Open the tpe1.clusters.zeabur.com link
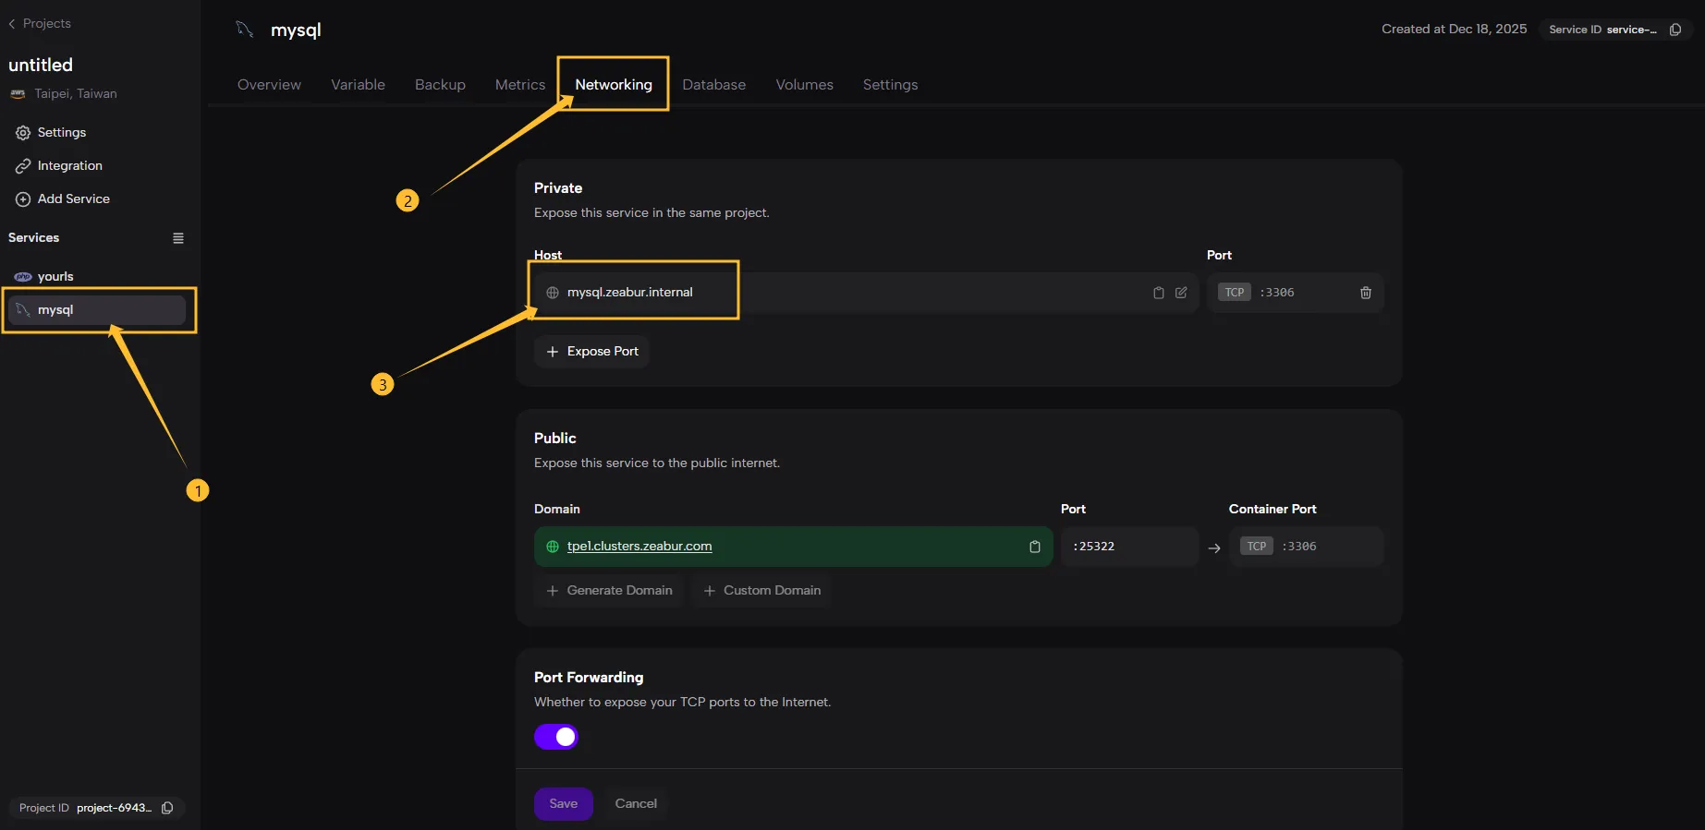The height and width of the screenshot is (830, 1705). click(x=639, y=547)
